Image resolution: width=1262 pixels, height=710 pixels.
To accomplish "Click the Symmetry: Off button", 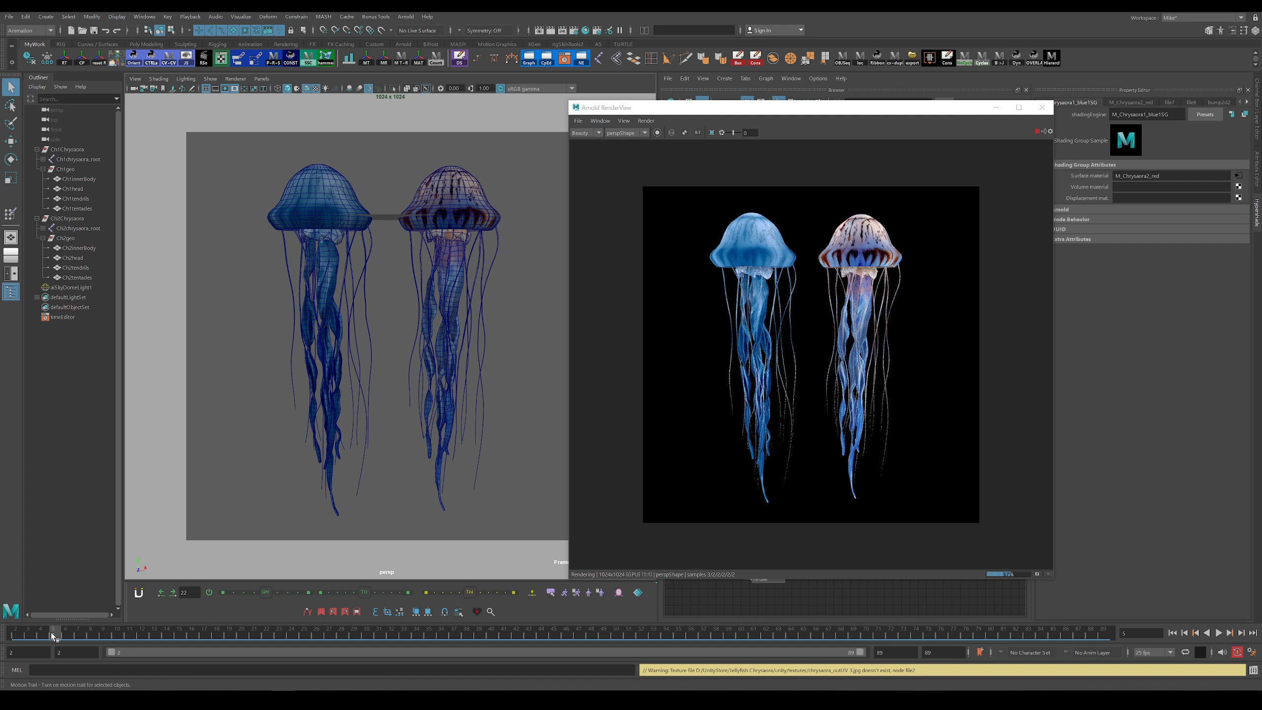I will [489, 30].
